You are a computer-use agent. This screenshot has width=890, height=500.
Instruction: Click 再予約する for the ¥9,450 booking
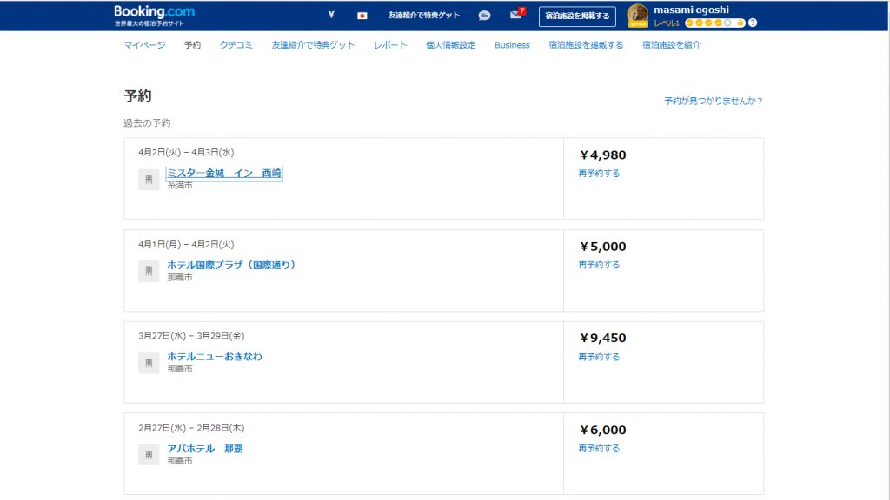pos(599,357)
